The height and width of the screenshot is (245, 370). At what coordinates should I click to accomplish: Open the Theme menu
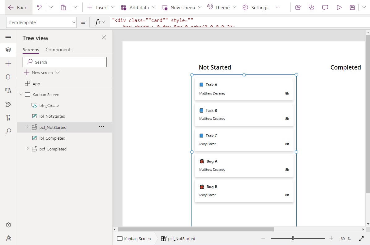(222, 7)
